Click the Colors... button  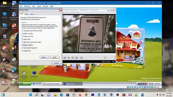coord(44,57)
